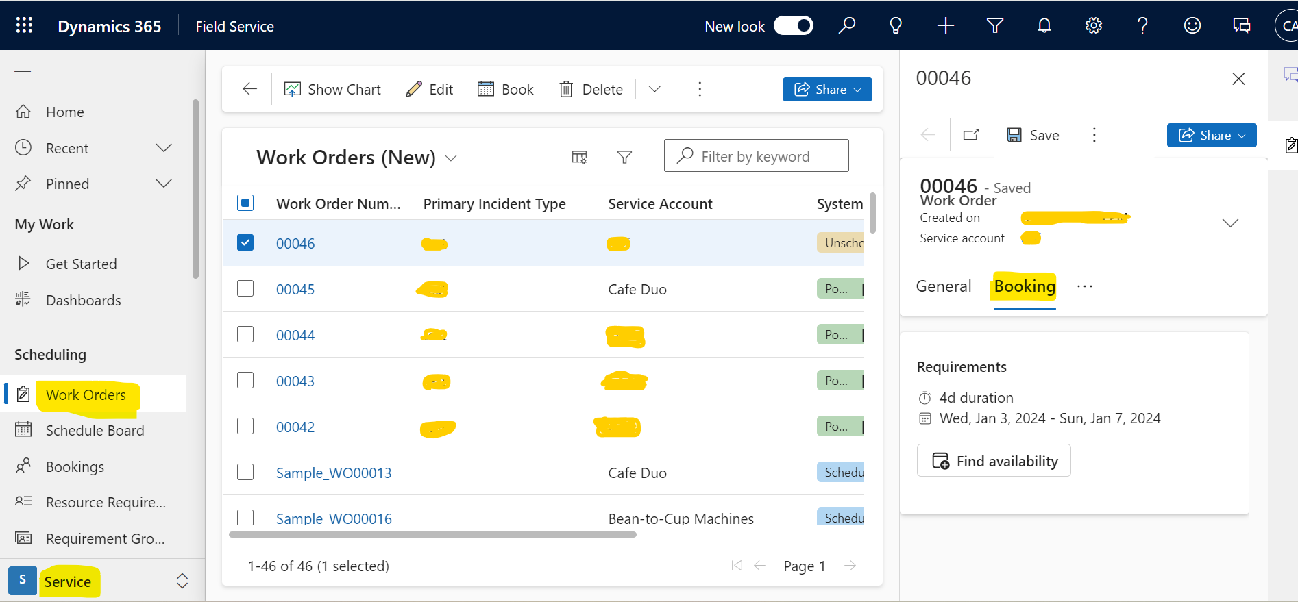Show more tabs ellipsis after Booking
Screen dimensions: 1298x602
(x=1085, y=286)
